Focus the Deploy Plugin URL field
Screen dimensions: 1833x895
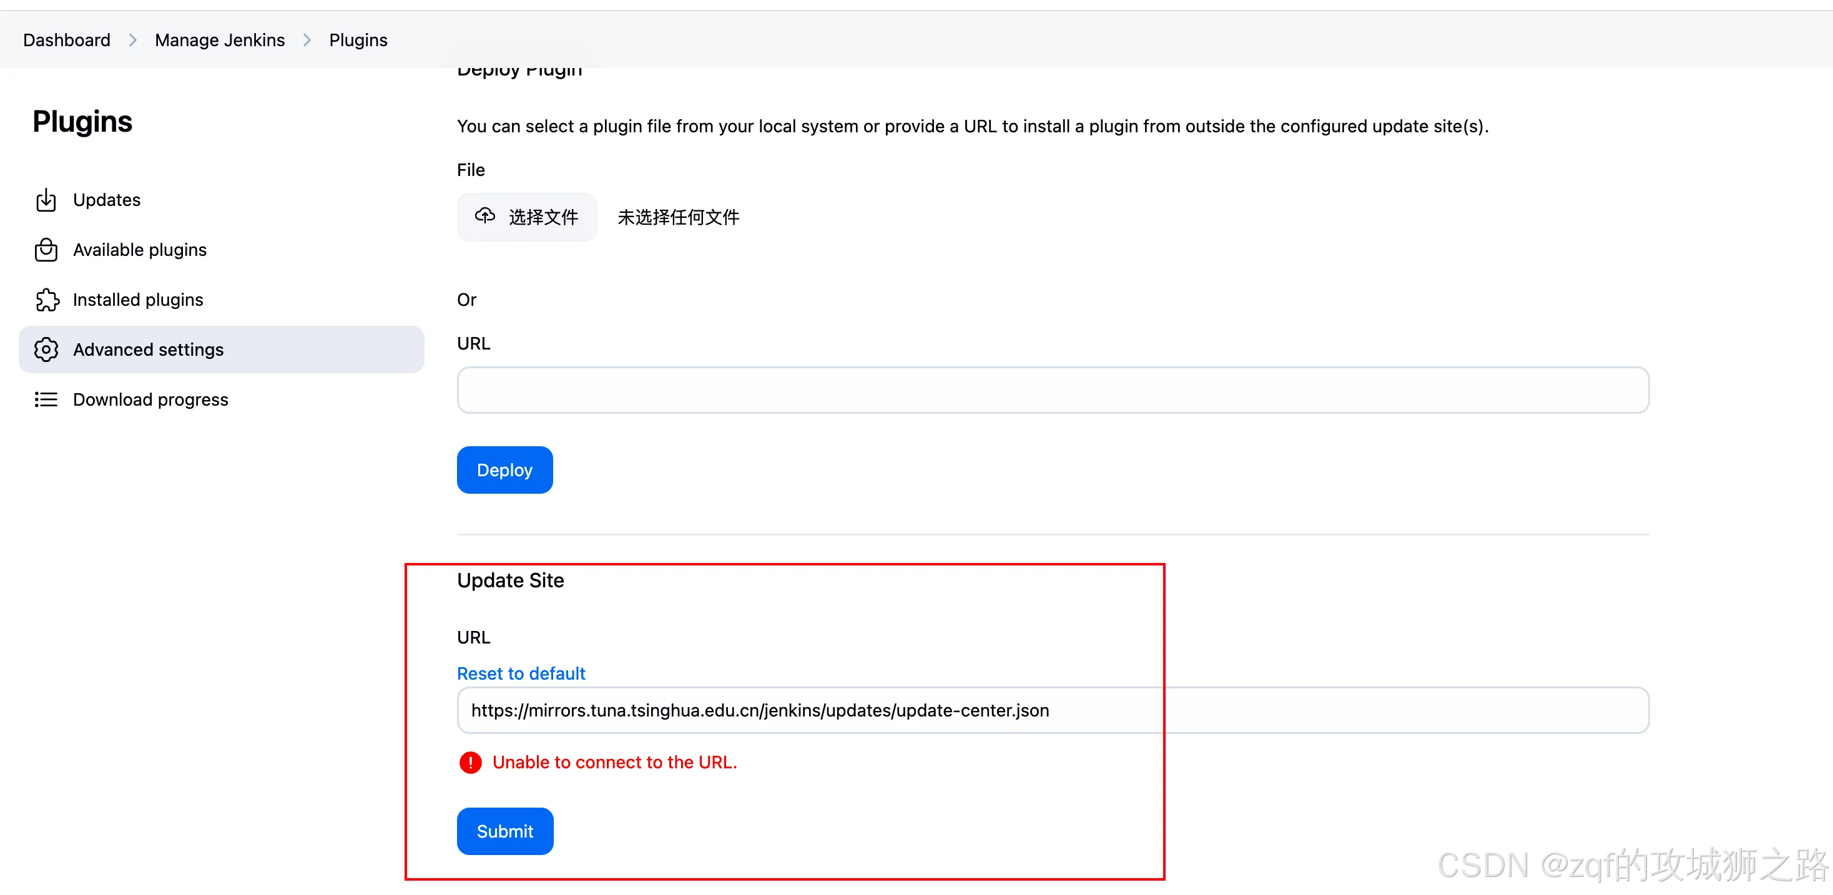click(x=1053, y=390)
